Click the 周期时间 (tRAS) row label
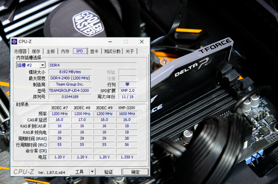Screen dimensions: 278x184 coord(32,139)
